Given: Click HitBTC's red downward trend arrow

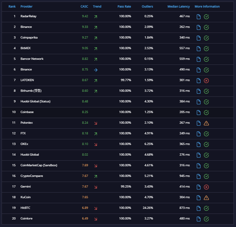Looking at the screenshot, I should click(x=96, y=208).
